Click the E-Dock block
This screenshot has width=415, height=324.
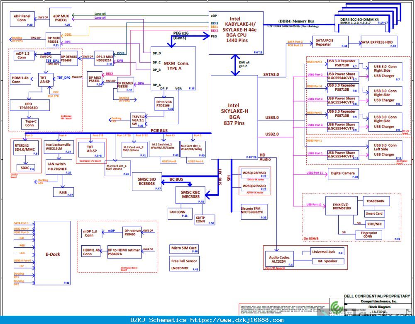click(52, 253)
